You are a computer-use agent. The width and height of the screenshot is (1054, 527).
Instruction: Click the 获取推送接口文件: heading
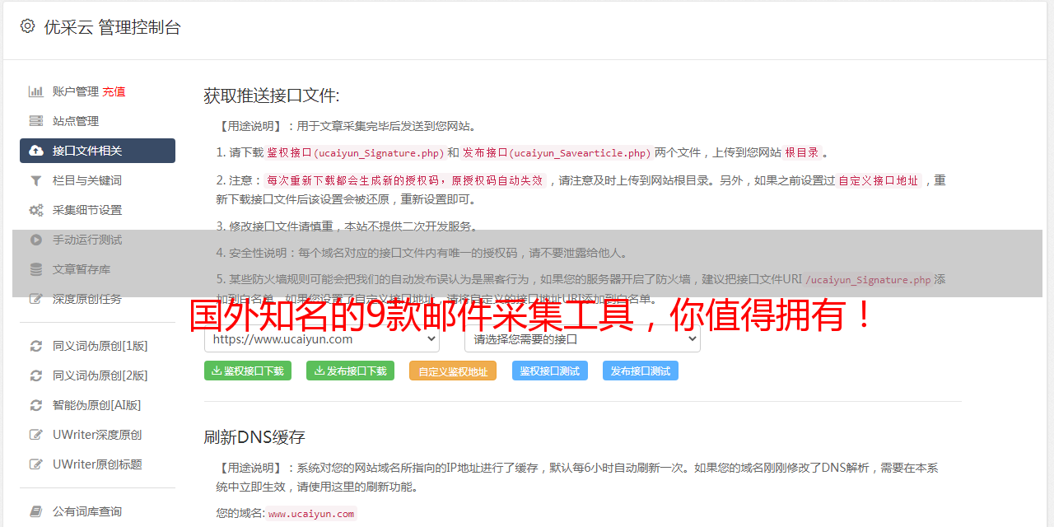click(x=272, y=96)
